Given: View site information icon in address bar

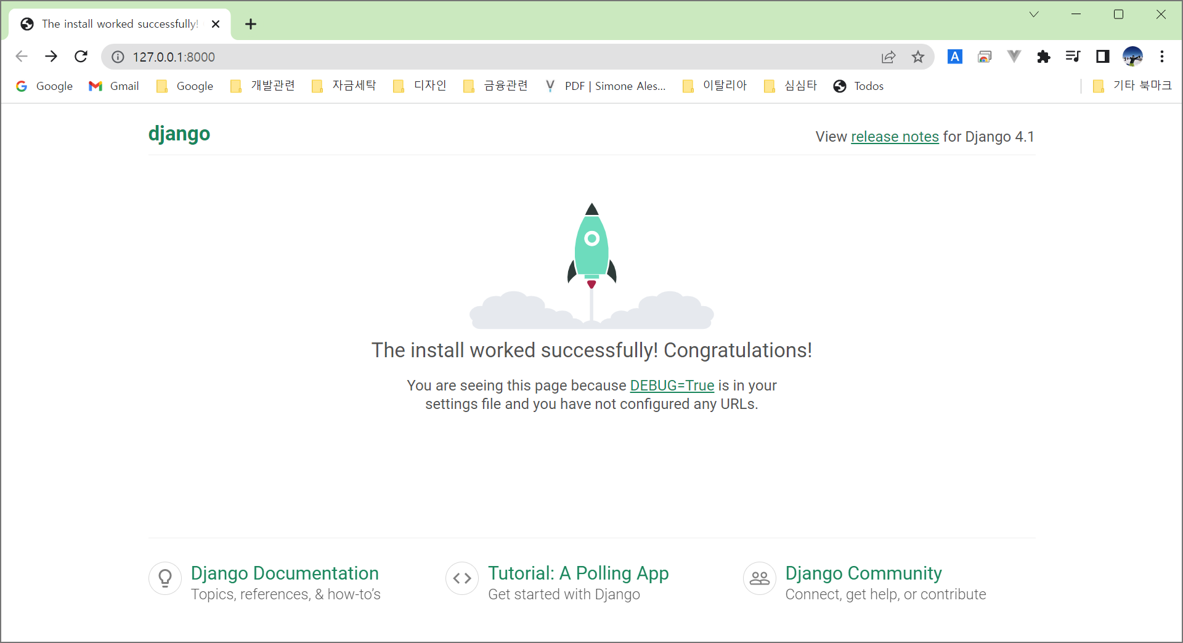Looking at the screenshot, I should pos(118,57).
